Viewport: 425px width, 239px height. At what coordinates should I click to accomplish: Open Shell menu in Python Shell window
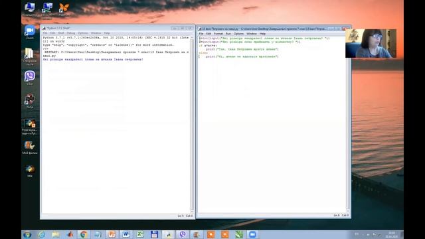pyautogui.click(x=61, y=33)
